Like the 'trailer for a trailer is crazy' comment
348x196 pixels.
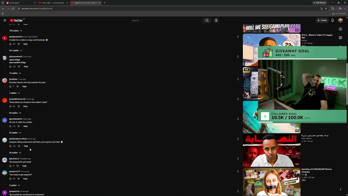10,44
